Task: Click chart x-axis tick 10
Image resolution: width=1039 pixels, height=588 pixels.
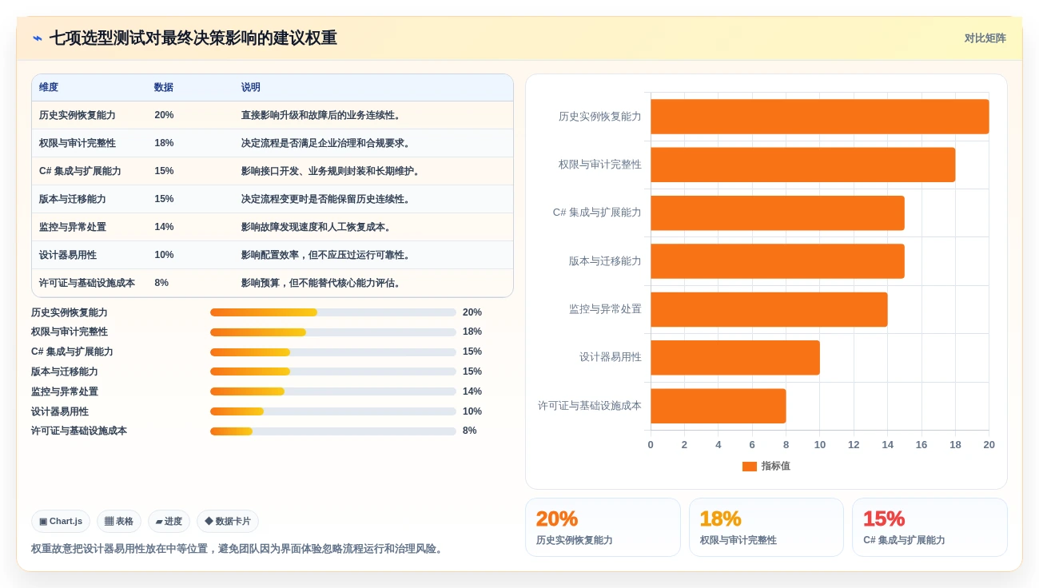Action: (820, 445)
